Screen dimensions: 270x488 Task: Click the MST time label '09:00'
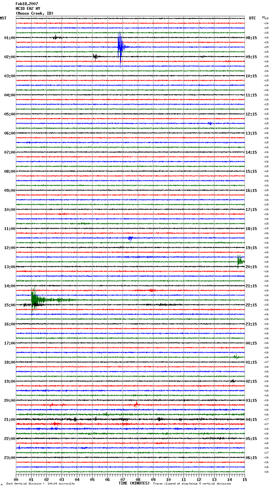tap(10, 191)
